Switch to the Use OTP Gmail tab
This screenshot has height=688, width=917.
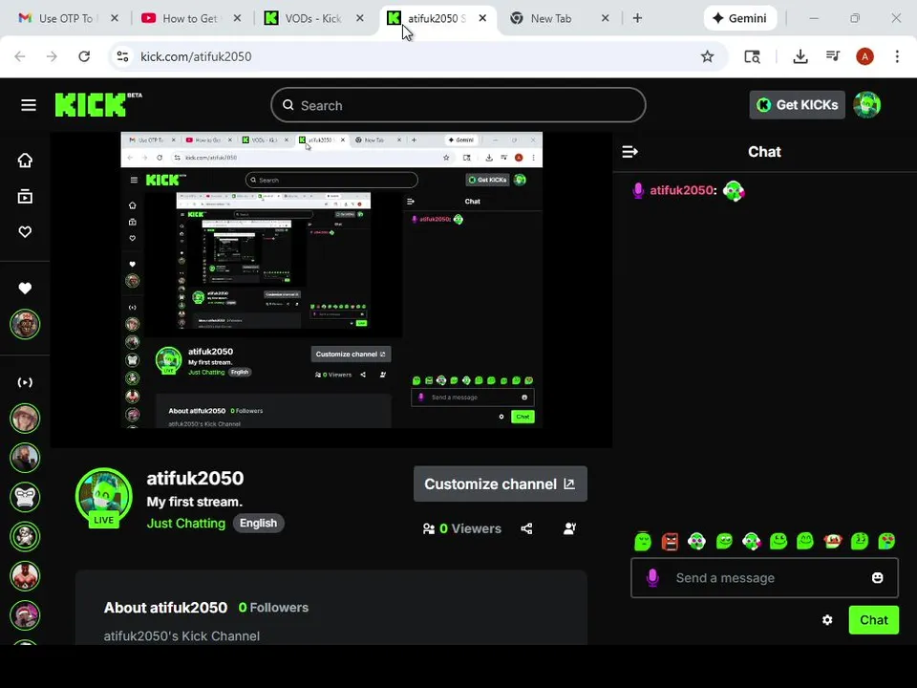(67, 19)
